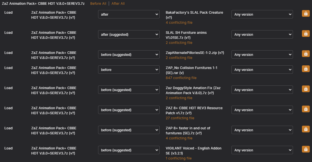
Task: Select the header title 'ZaZ Animation Pack+ CBBE HDT V.8.0+SEREV3.7z'
Action: [43, 4]
